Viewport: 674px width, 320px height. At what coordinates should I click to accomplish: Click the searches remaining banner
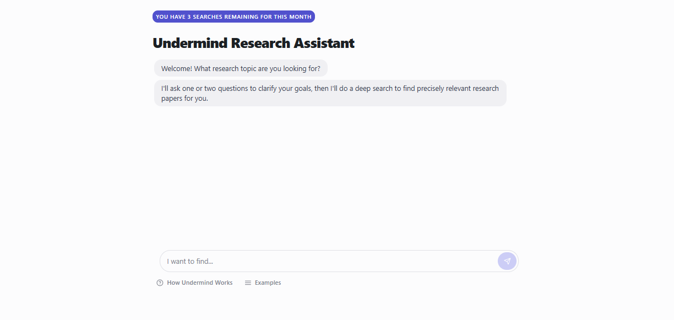coord(233,17)
